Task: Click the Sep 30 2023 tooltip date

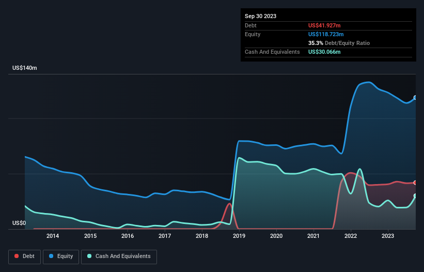Action: click(x=260, y=16)
